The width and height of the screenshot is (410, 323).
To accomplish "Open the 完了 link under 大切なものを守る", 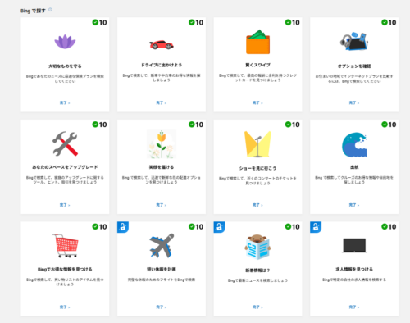I will point(65,102).
